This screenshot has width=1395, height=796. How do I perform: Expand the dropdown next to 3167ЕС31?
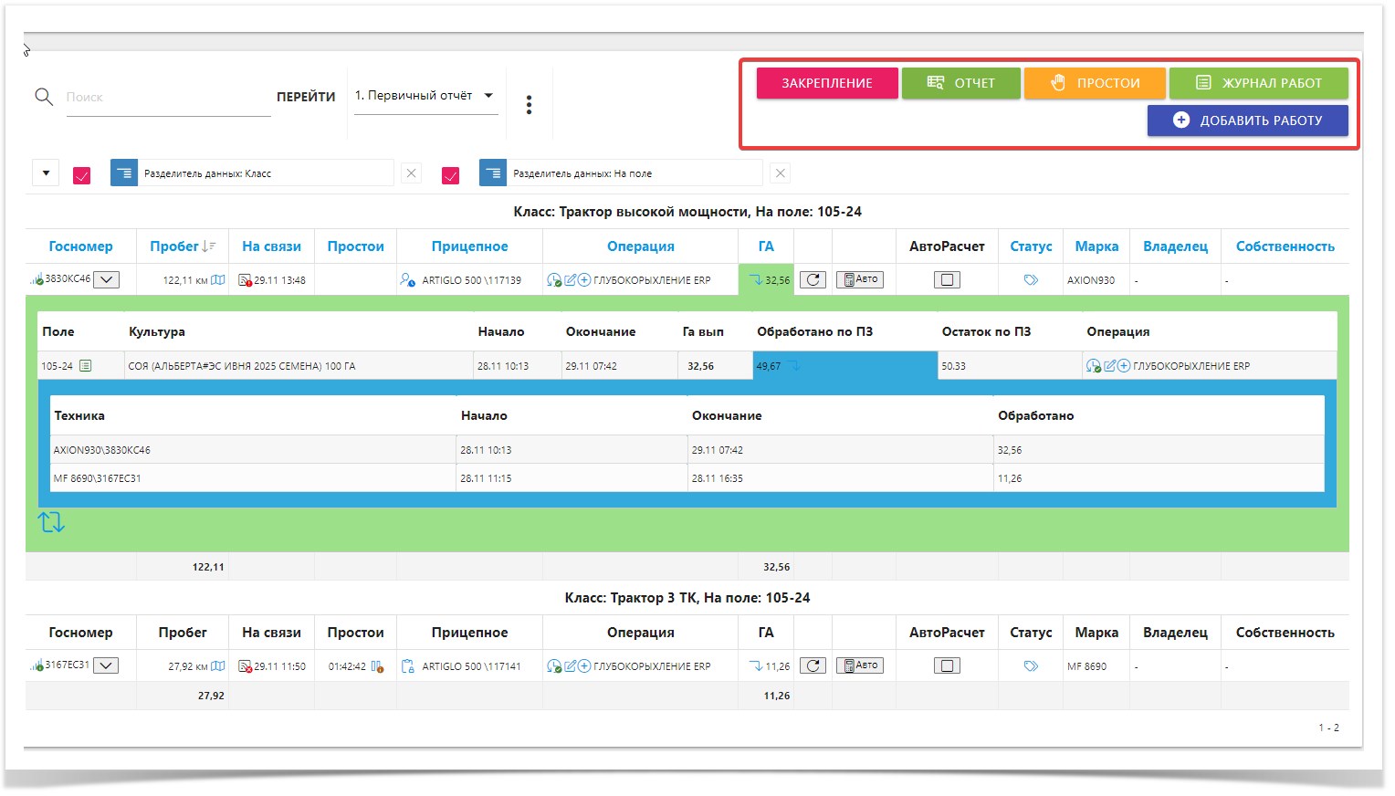coord(107,666)
